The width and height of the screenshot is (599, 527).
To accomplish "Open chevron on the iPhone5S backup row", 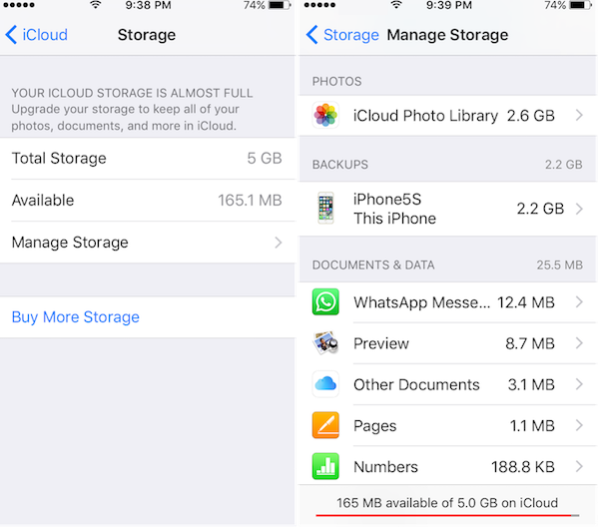I will click(x=579, y=209).
